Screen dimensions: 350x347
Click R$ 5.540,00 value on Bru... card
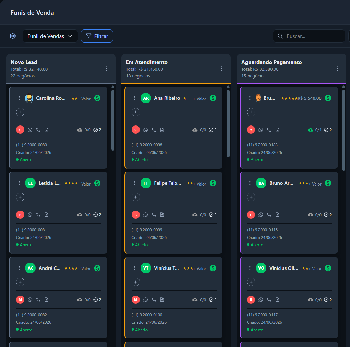pyautogui.click(x=310, y=98)
